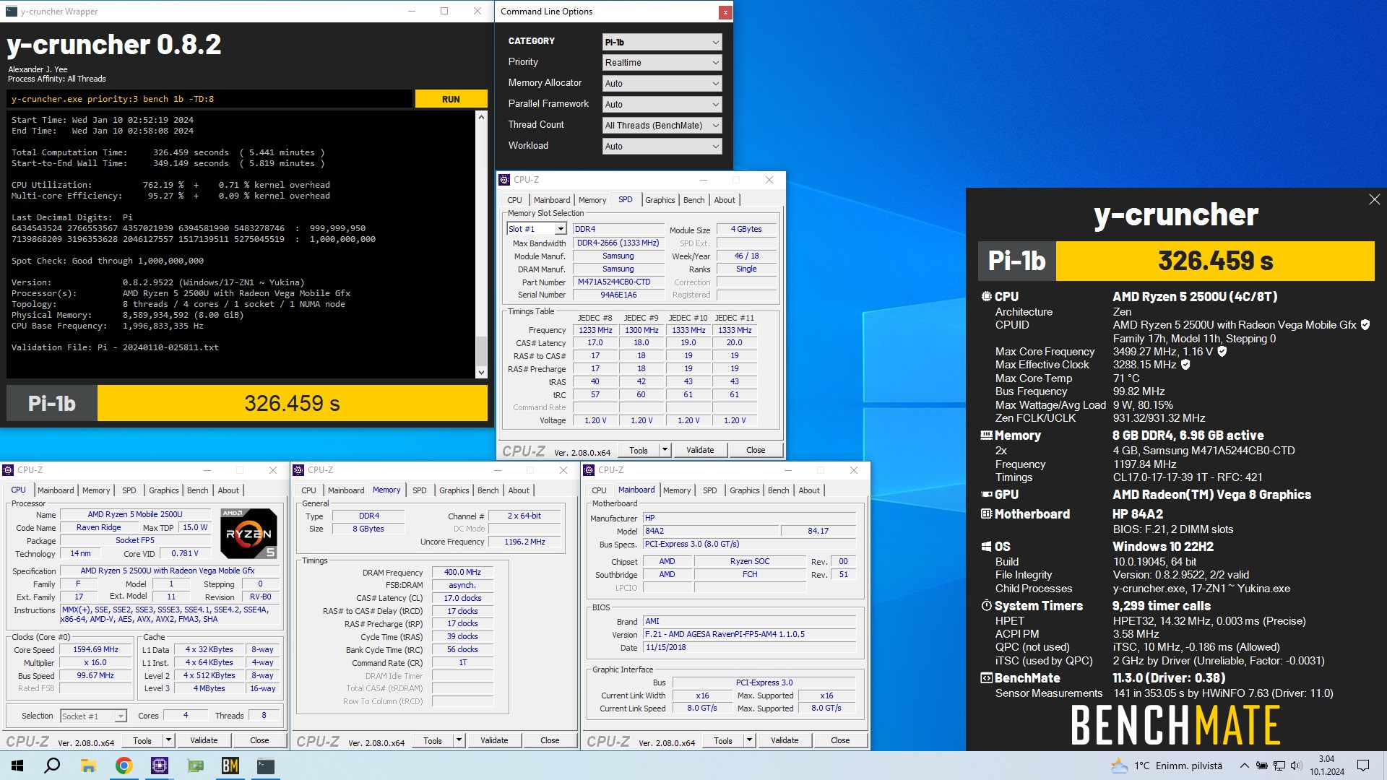This screenshot has height=780, width=1387.
Task: Switch to SPD tab in Mainboard CPU-Z window
Action: [710, 490]
